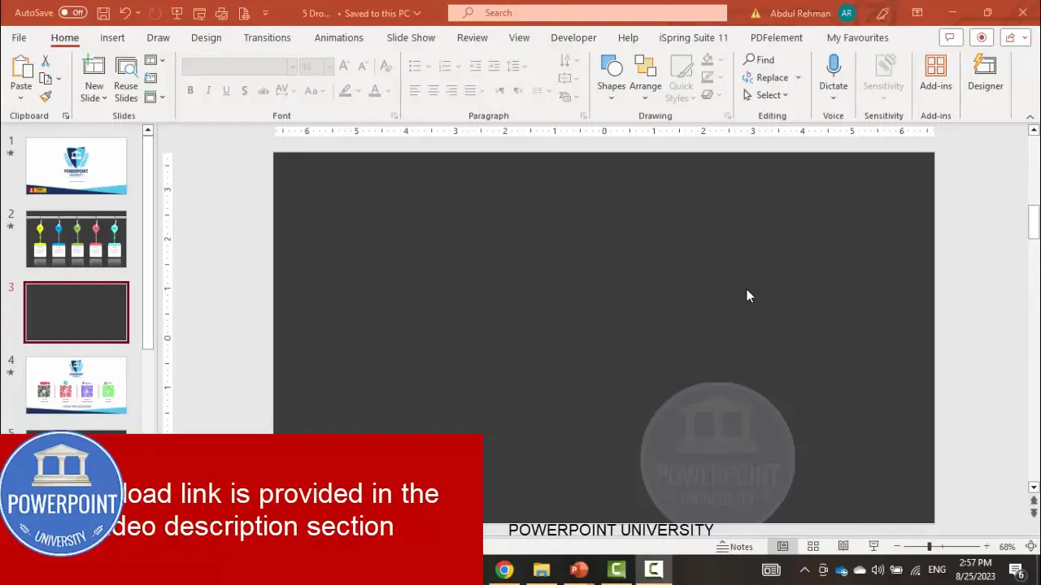Toggle Normal view in status bar
Screen dimensions: 1041x585
pyautogui.click(x=782, y=547)
